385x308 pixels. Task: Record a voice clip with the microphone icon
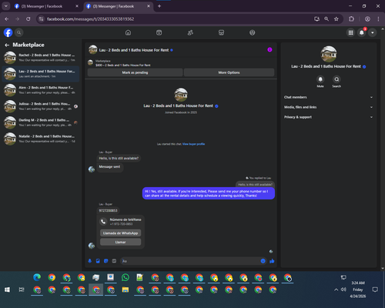click(90, 261)
